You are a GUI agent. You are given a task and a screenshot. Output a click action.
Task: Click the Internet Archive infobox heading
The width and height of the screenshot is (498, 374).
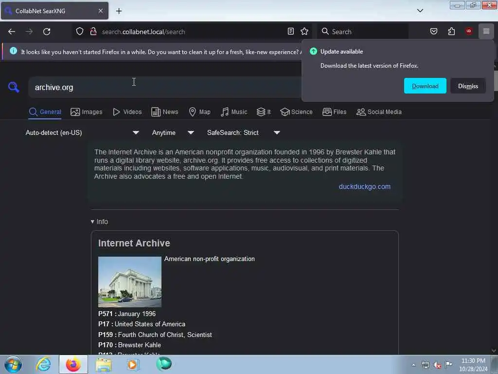pyautogui.click(x=134, y=243)
